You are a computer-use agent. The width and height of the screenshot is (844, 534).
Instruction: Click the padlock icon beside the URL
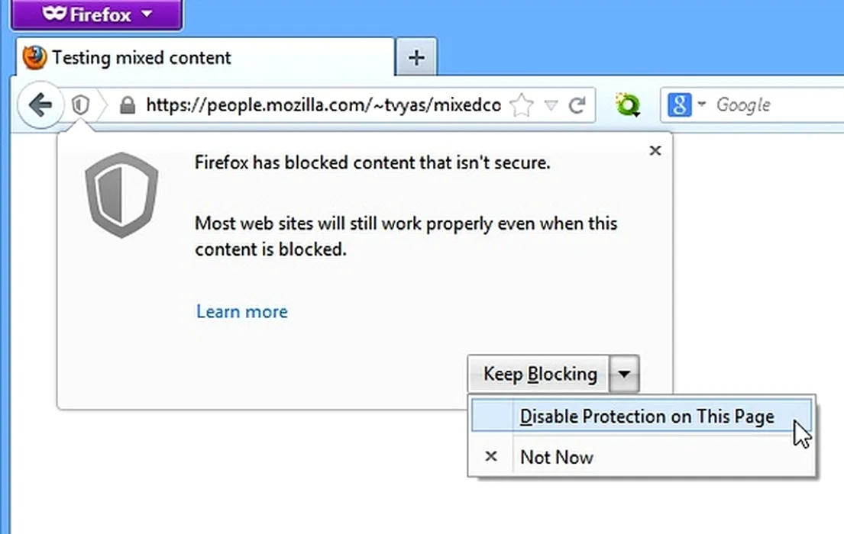coord(128,105)
